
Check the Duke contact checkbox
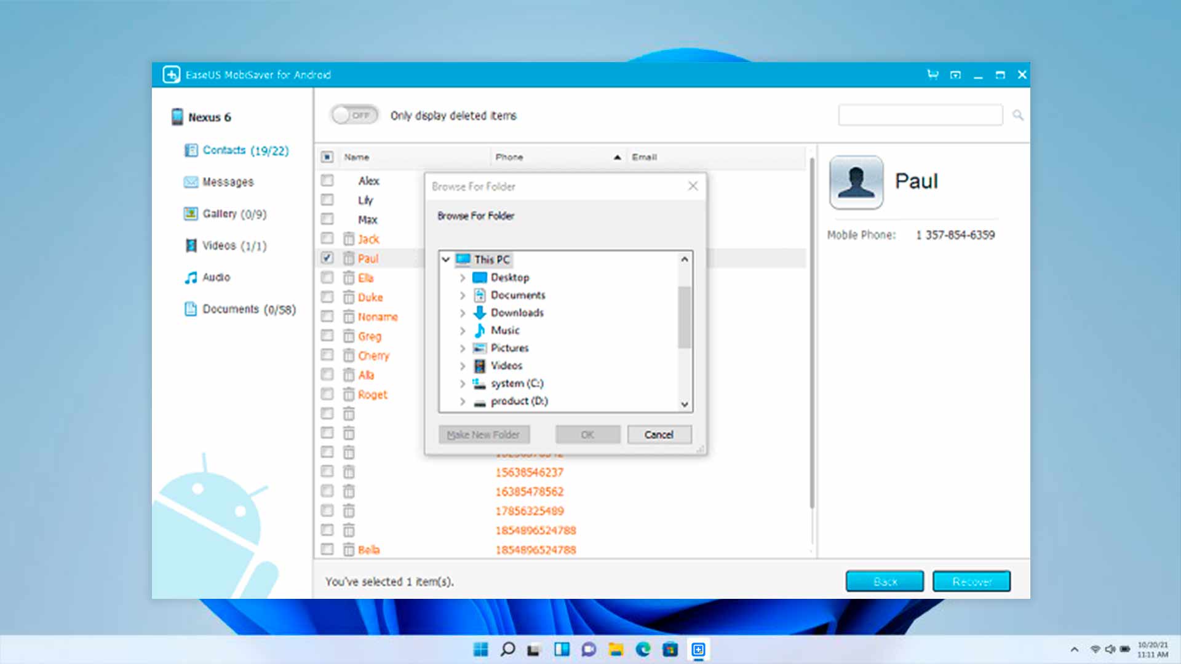pyautogui.click(x=327, y=297)
